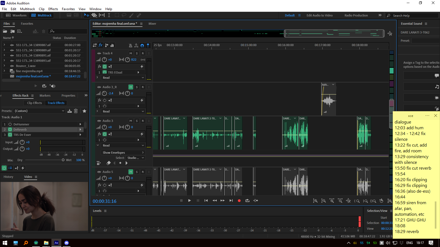Adjust Audio 3_R volume knob at -2.4

click(104, 93)
